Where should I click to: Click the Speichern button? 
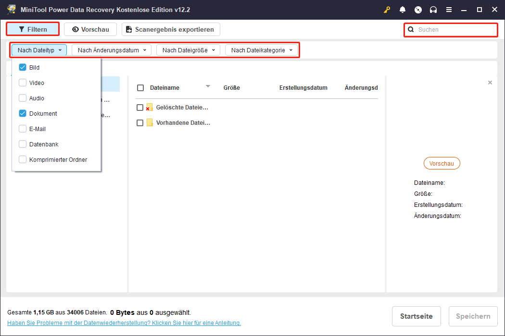click(473, 316)
